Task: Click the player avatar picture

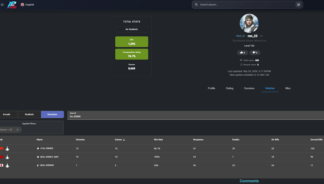Action: click(249, 23)
